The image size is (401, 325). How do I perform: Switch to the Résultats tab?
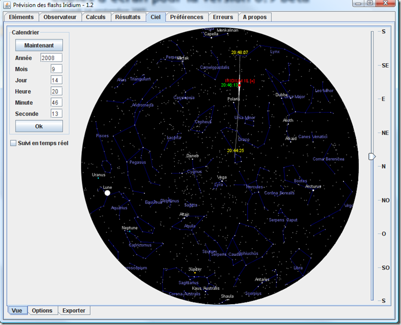pyautogui.click(x=127, y=17)
